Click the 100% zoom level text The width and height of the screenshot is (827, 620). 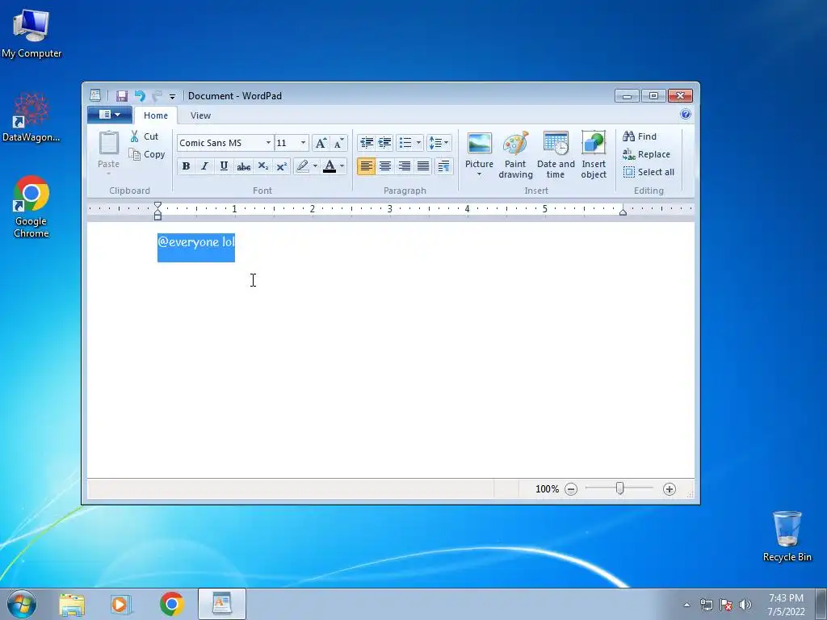pyautogui.click(x=547, y=489)
